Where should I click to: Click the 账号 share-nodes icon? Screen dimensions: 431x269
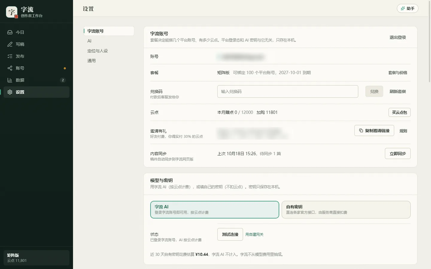click(x=10, y=68)
